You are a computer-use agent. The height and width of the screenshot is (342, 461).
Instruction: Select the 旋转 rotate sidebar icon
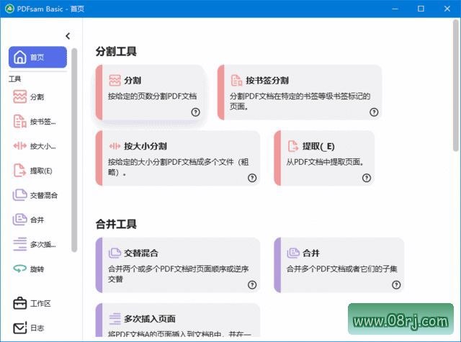tap(19, 269)
